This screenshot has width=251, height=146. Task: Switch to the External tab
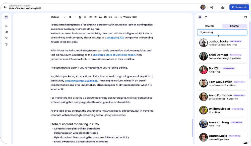[x=234, y=26]
